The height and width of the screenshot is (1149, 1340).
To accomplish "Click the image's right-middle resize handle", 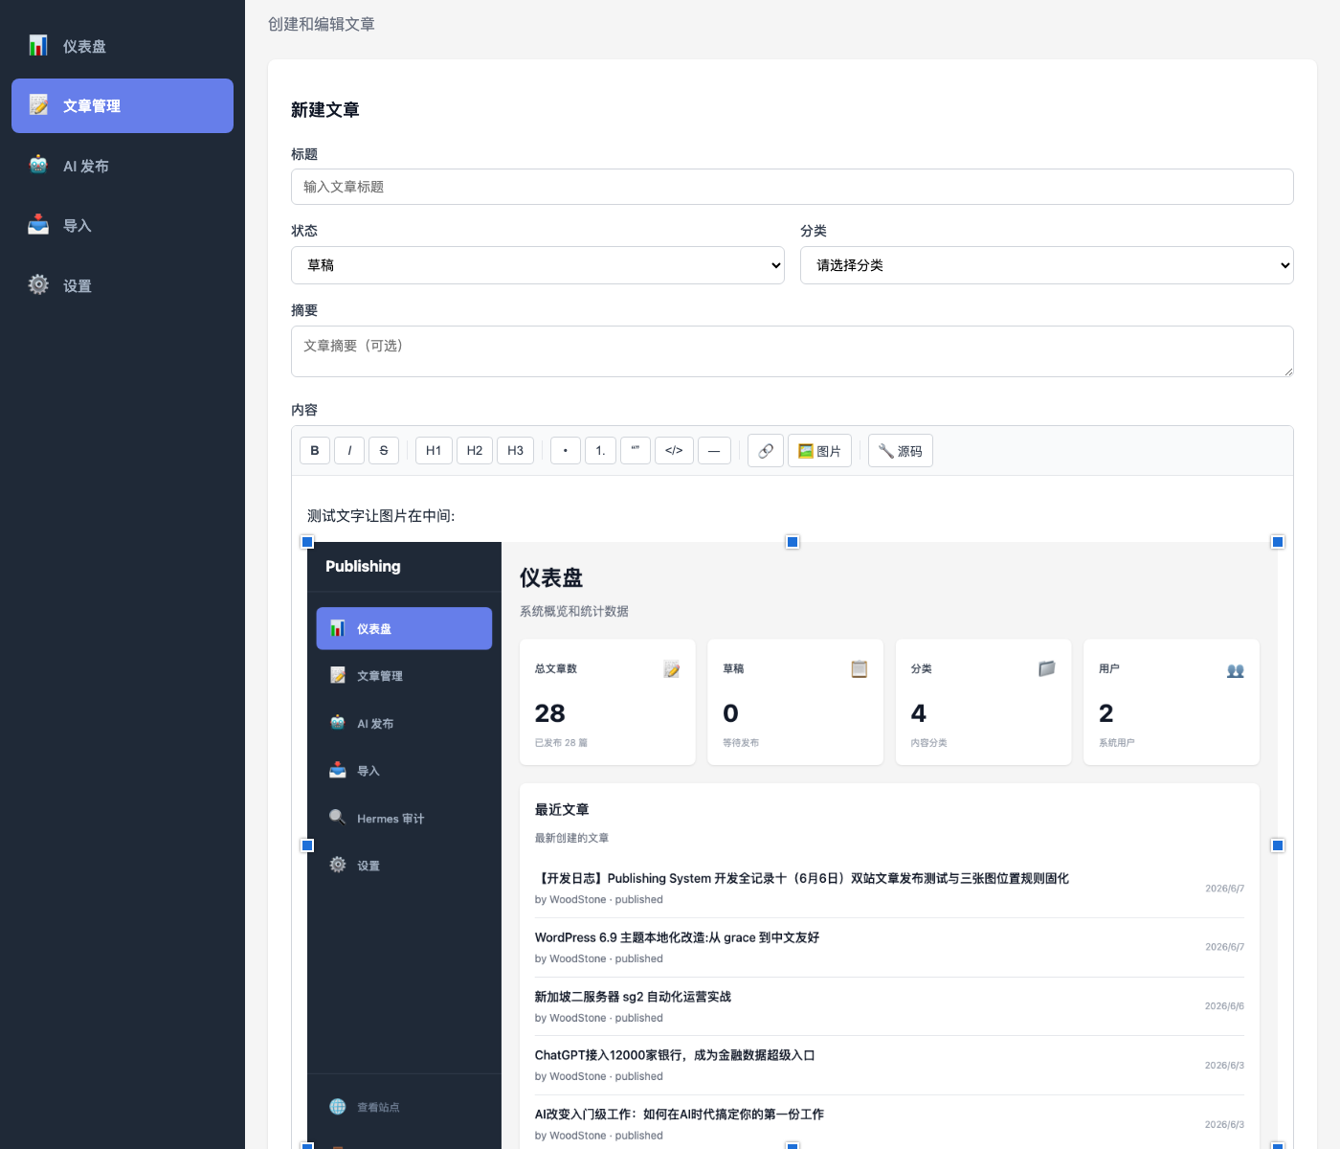I will coord(1278,845).
